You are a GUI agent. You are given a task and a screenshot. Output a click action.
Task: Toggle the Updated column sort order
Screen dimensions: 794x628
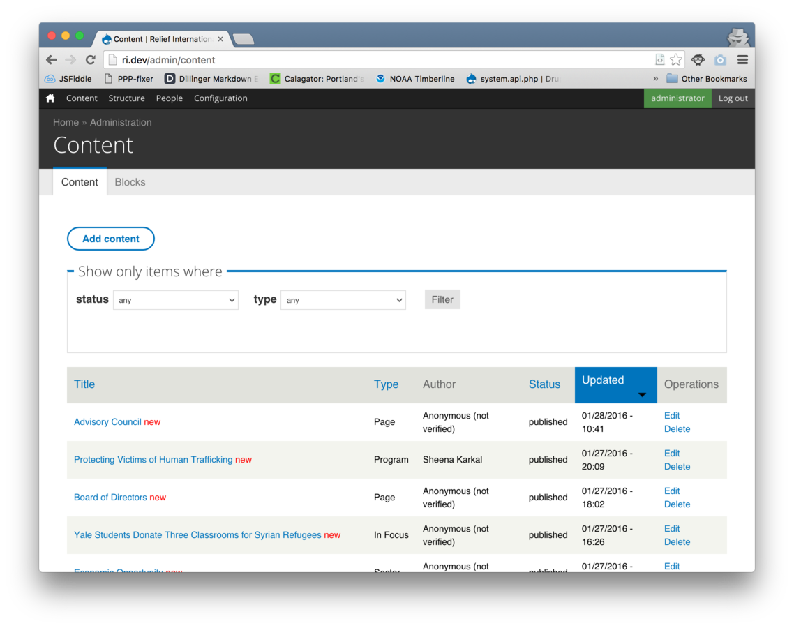coord(615,385)
